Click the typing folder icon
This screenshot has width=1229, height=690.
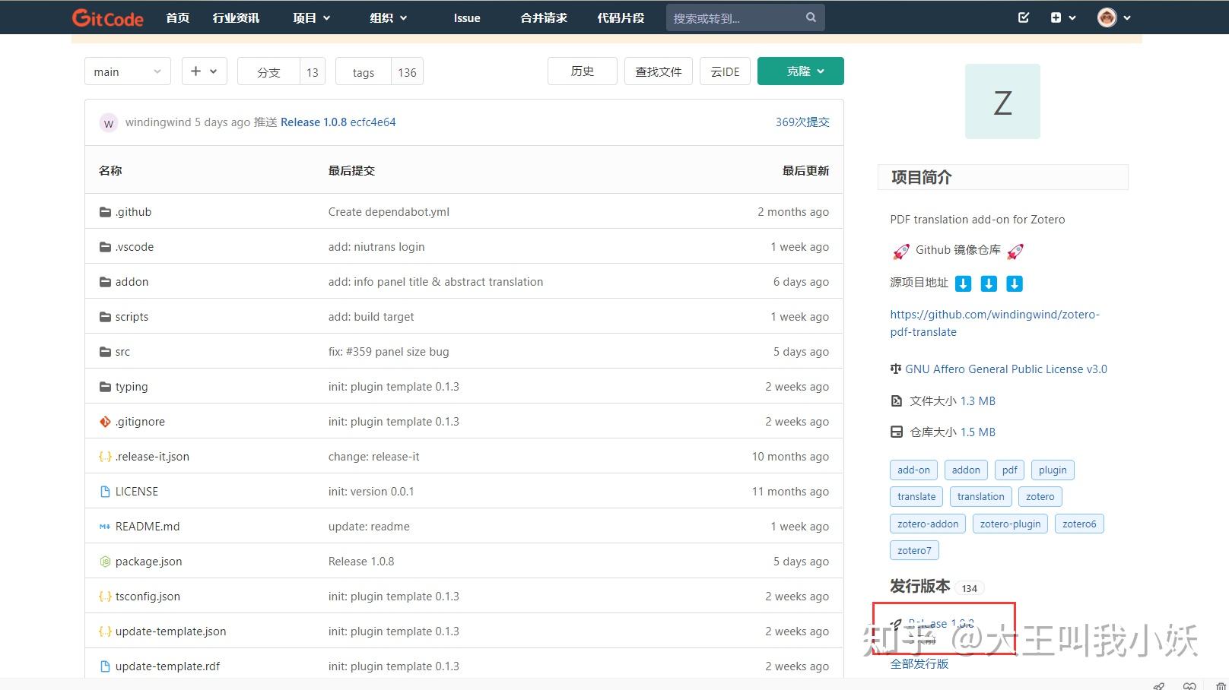pos(105,387)
